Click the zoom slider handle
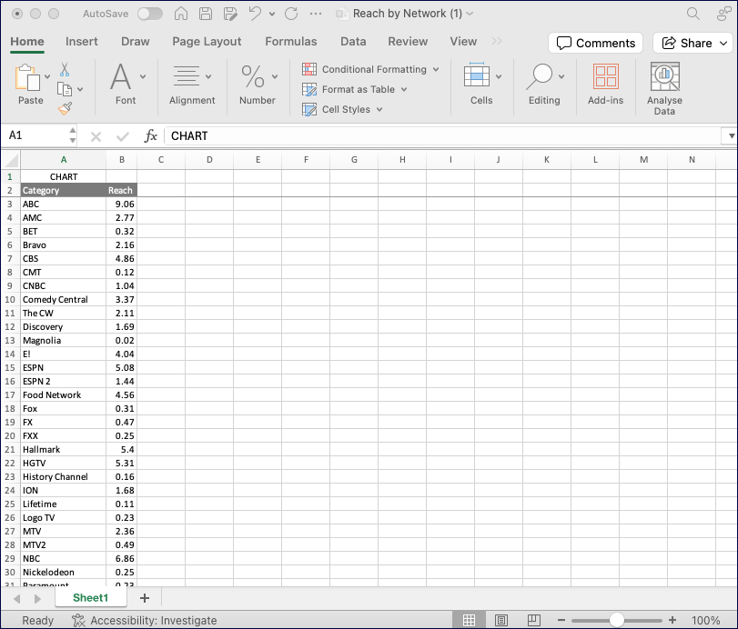Viewport: 738px width, 629px height. coord(617,620)
